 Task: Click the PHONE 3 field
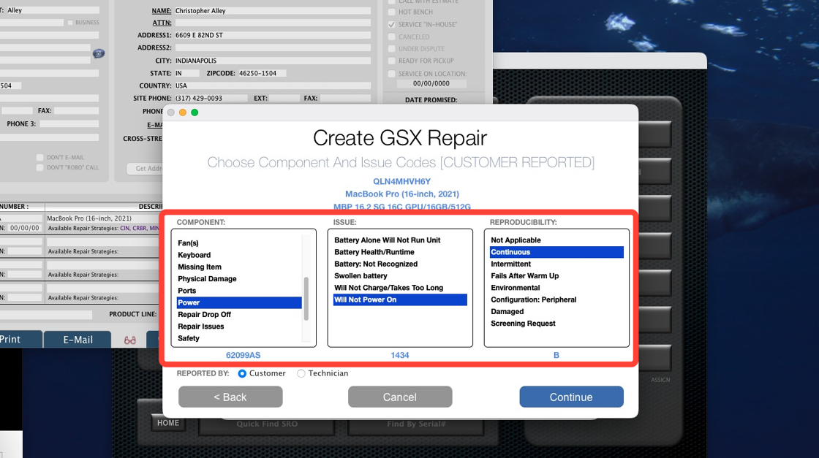click(x=69, y=124)
